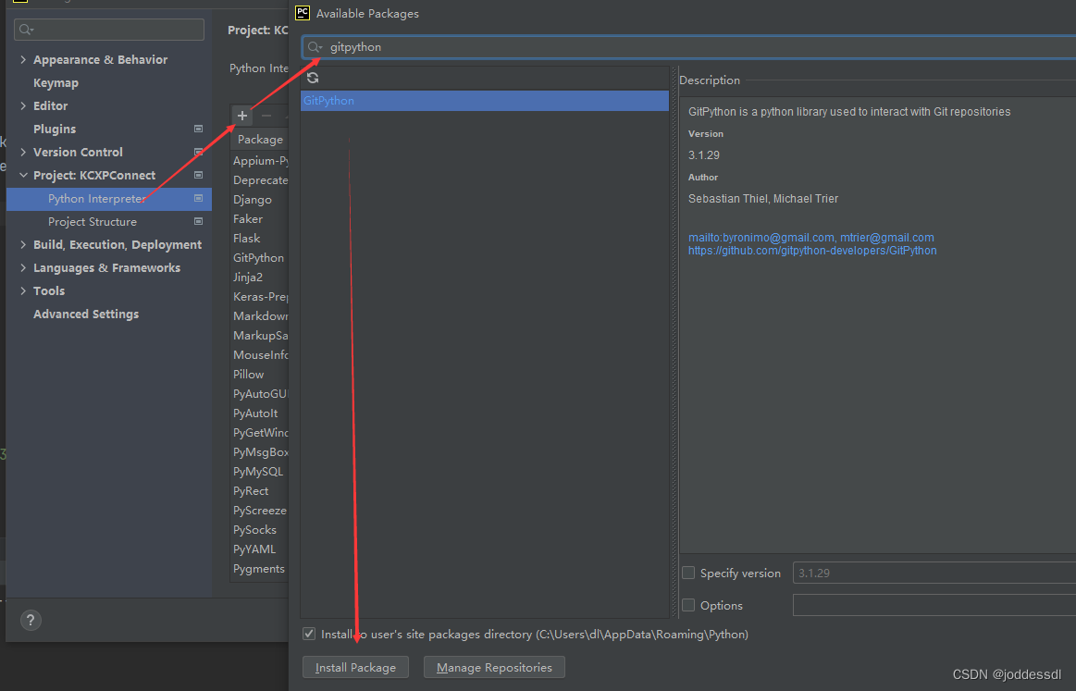
Task: Open the byronimo@gmail.com mailto link
Action: click(x=761, y=238)
